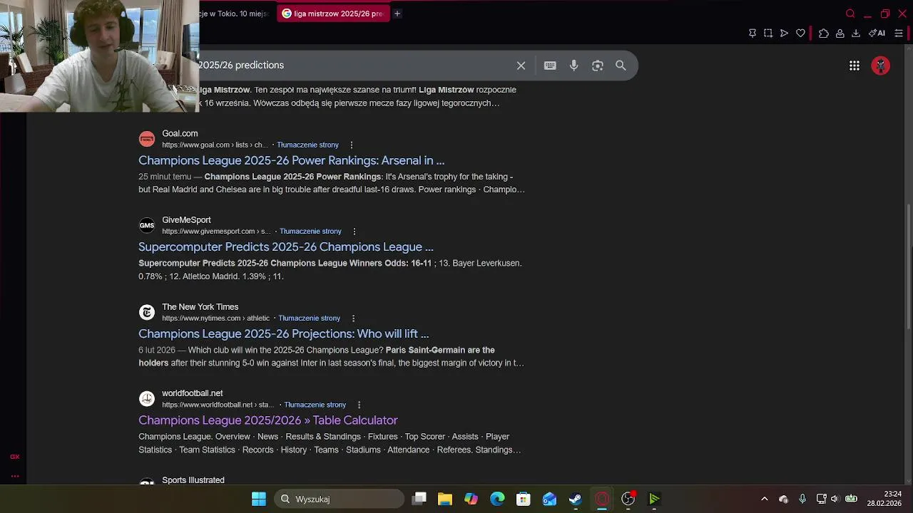Open the Windows Start menu

(259, 499)
